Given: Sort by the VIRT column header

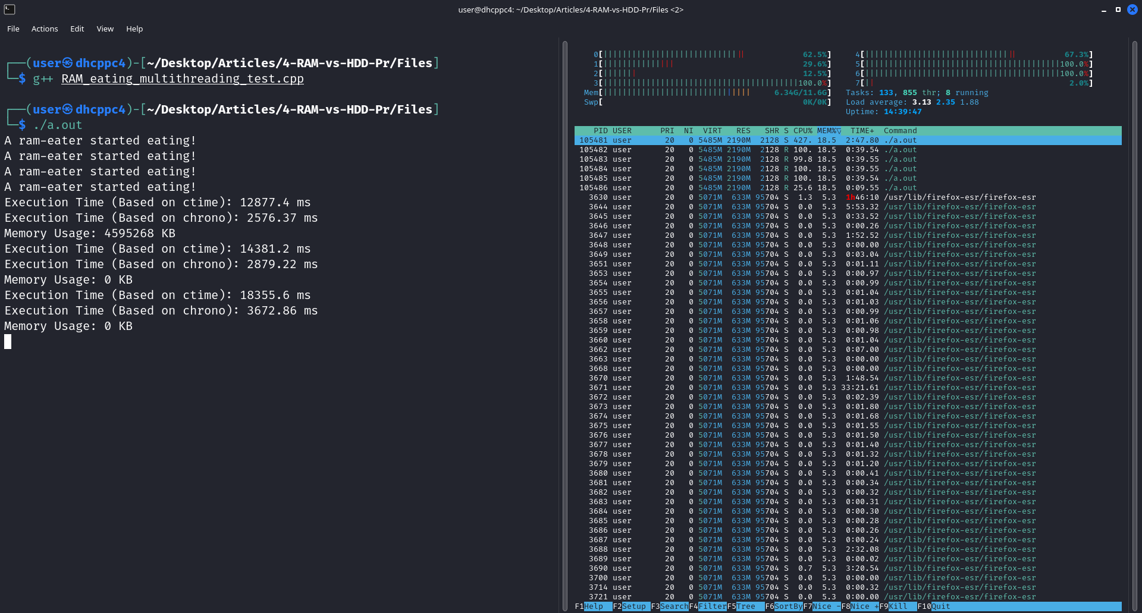Looking at the screenshot, I should [712, 131].
